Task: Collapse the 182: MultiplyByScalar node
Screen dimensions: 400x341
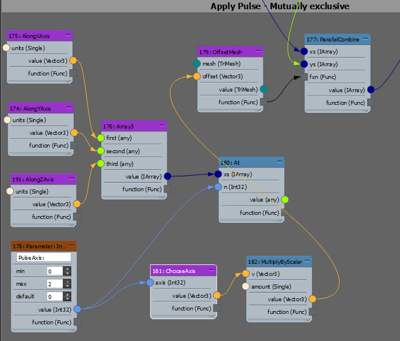Action: coord(307,261)
